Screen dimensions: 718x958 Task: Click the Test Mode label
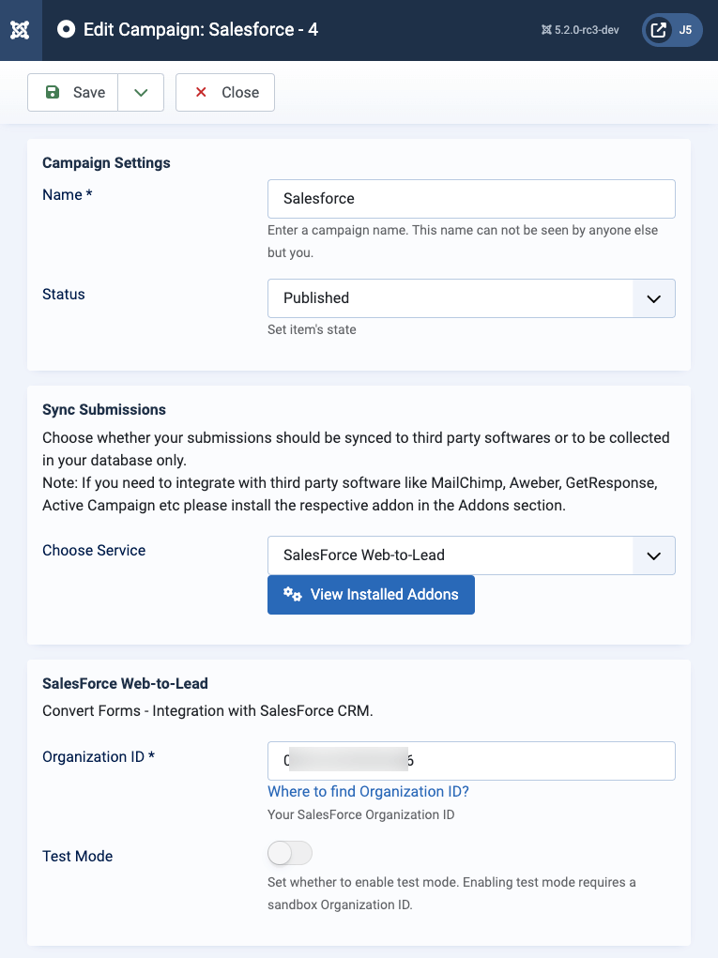(78, 856)
